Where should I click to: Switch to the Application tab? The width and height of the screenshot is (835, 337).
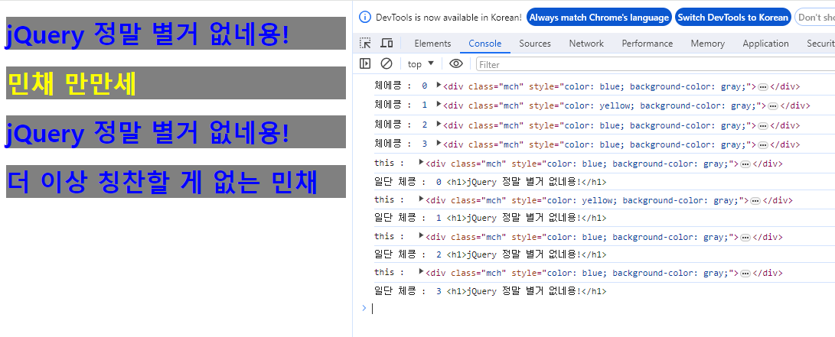point(766,44)
